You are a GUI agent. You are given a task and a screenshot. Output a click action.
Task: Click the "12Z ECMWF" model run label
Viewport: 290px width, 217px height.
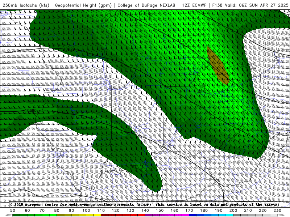pos(194,5)
